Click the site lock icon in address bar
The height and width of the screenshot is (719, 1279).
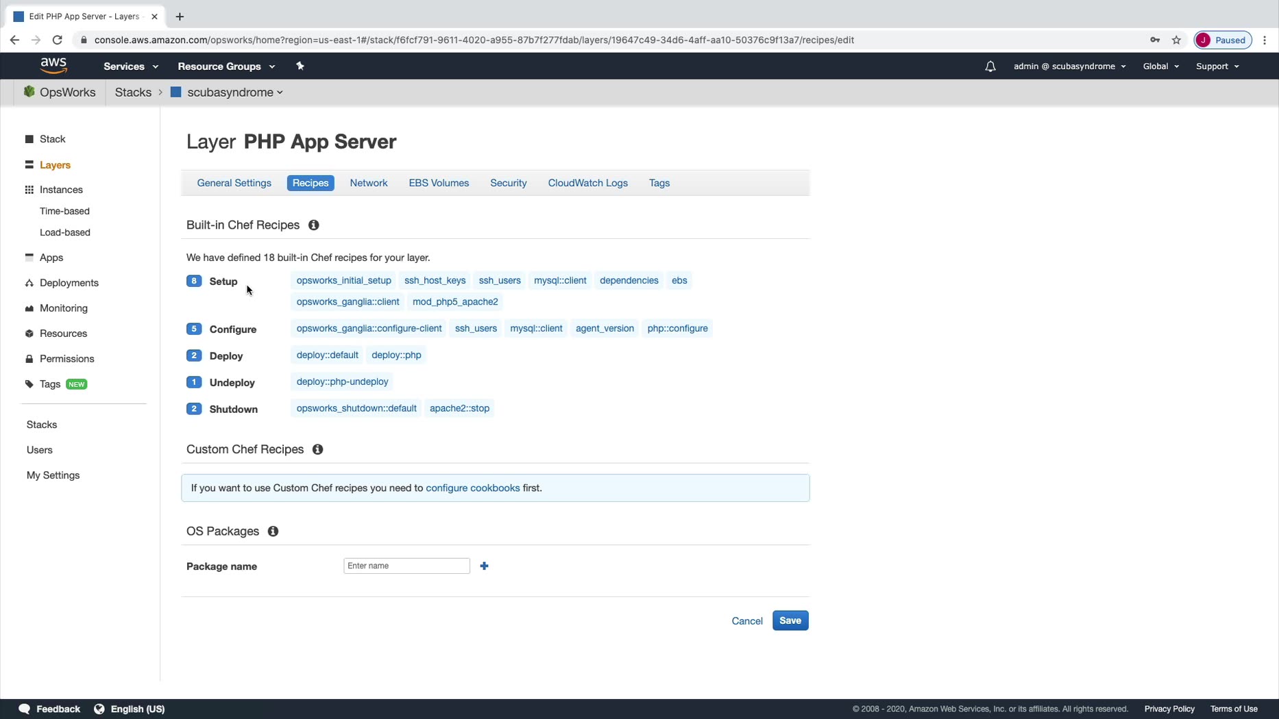84,40
